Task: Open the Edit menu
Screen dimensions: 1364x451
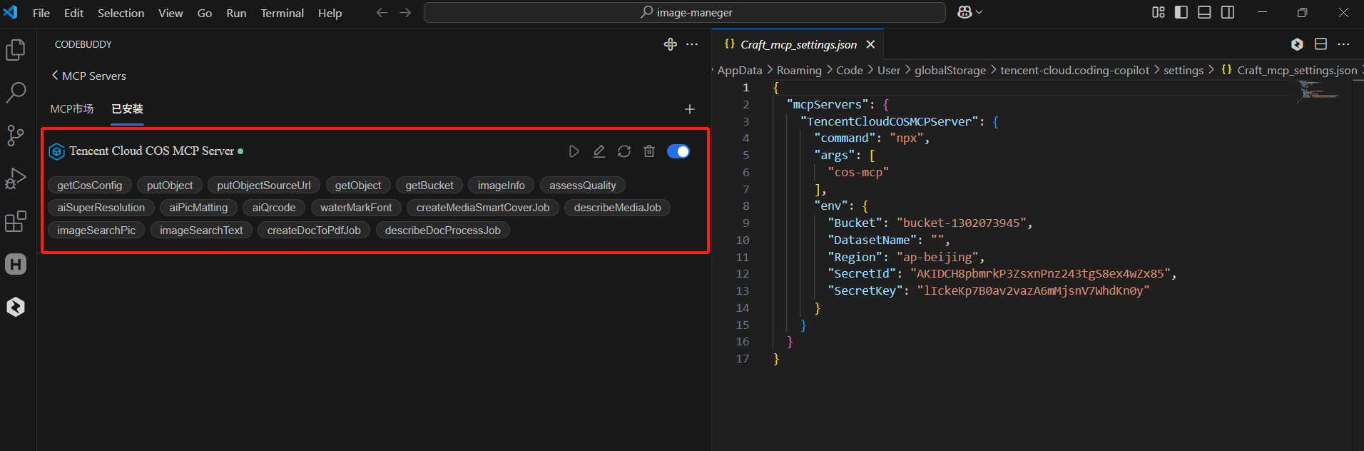Action: point(73,13)
